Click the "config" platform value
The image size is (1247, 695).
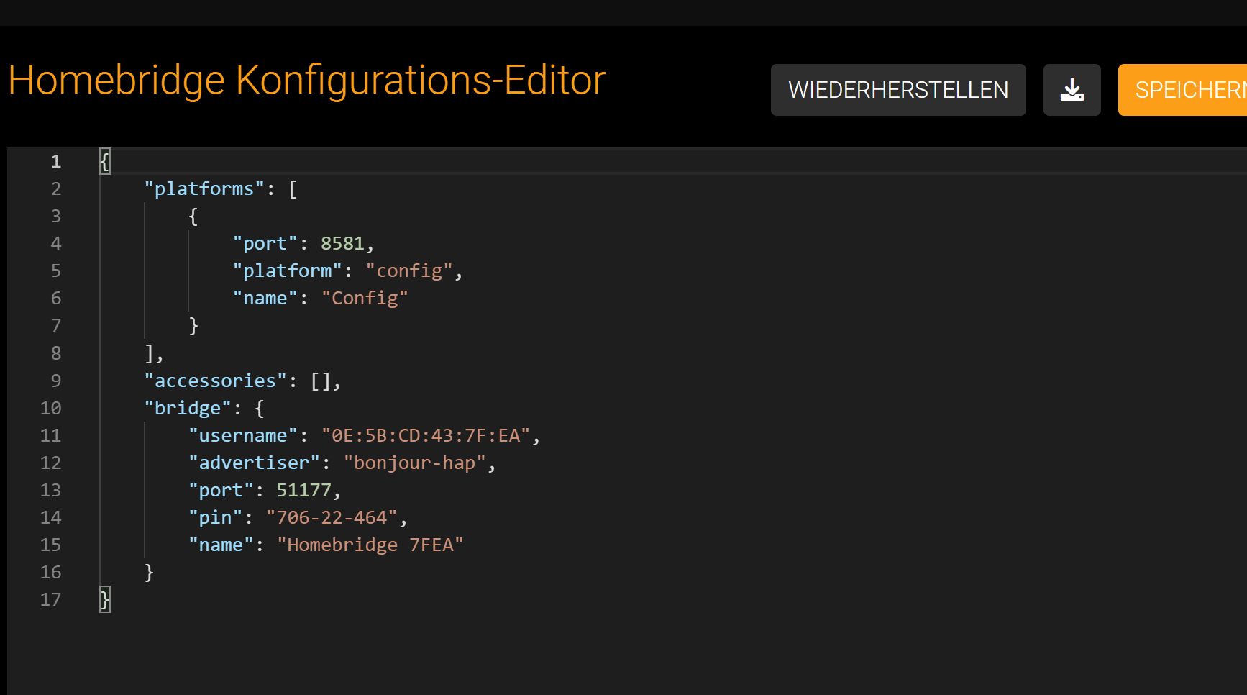pyautogui.click(x=409, y=271)
